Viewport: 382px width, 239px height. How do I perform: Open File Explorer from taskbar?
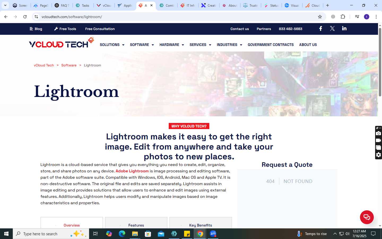[x=135, y=234]
